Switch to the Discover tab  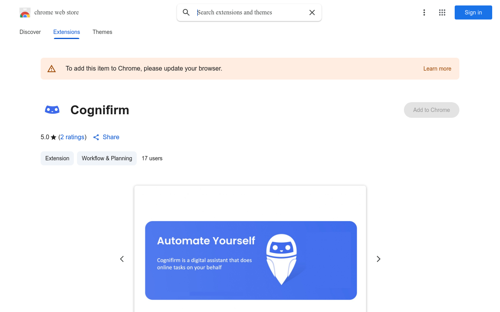[x=30, y=32]
